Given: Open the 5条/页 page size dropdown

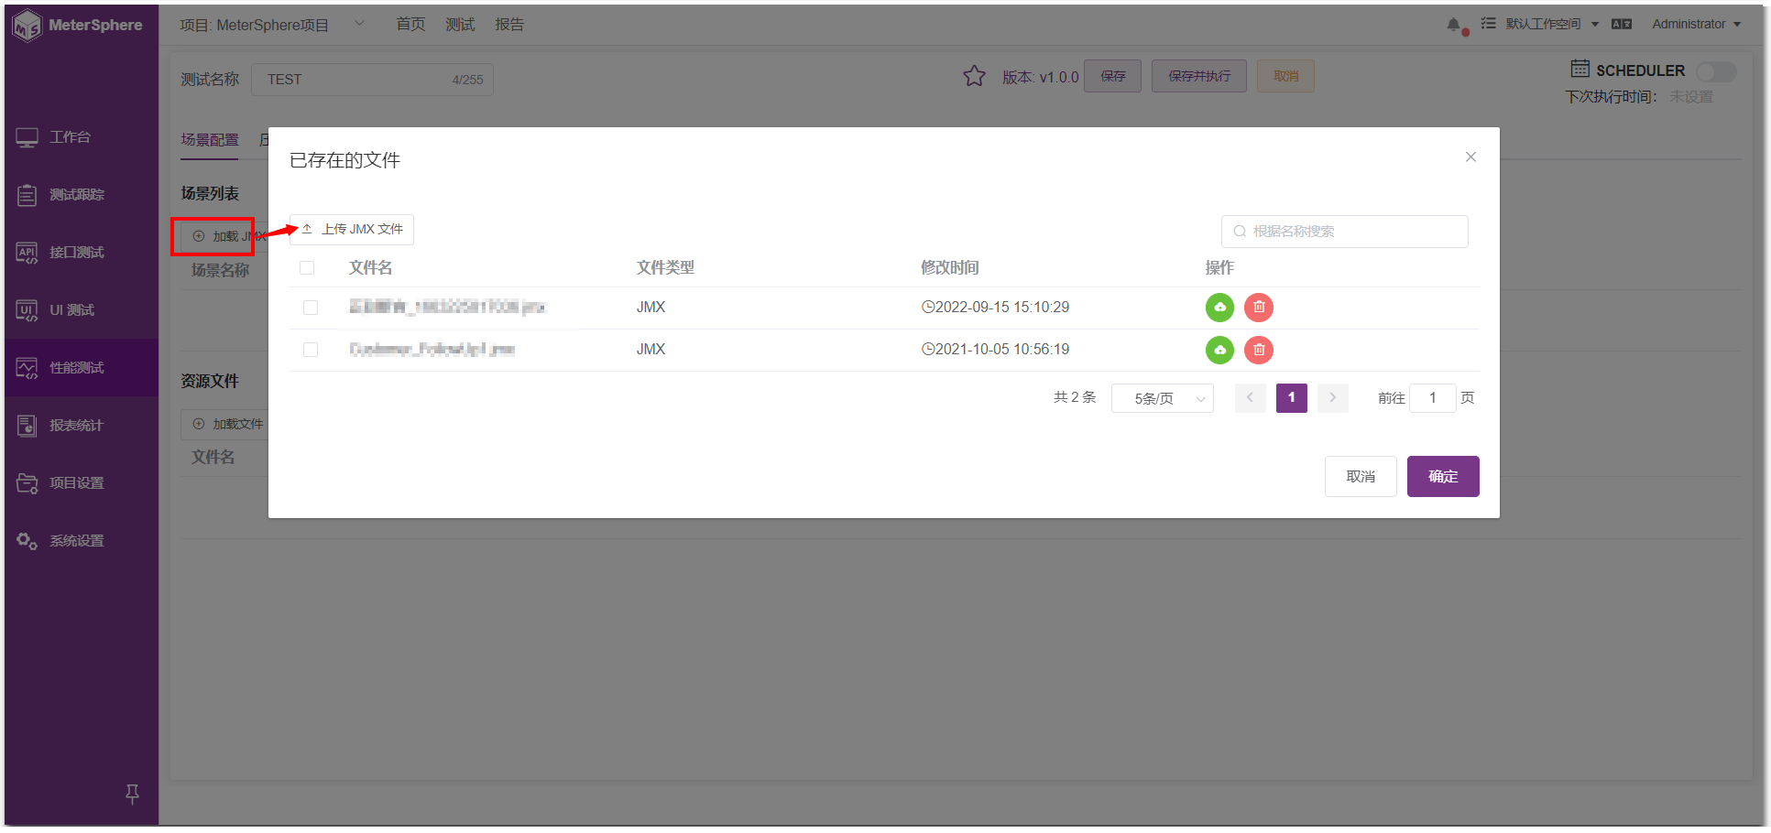Looking at the screenshot, I should coord(1163,398).
